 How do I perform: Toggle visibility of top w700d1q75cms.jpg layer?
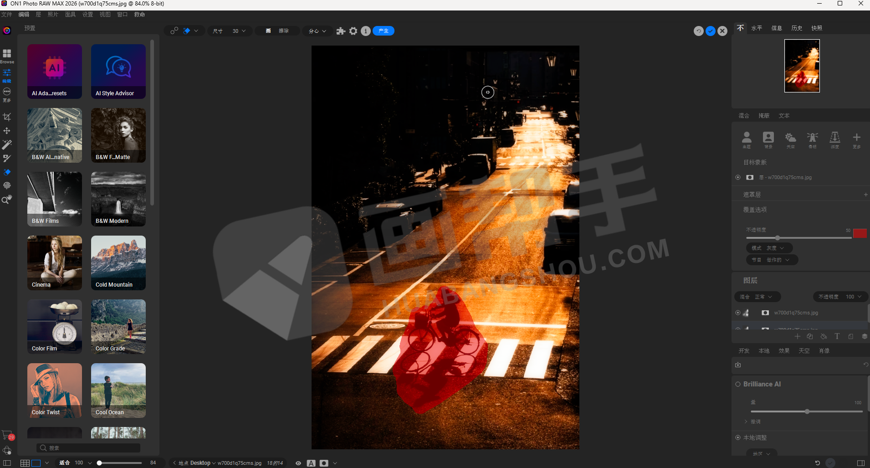click(738, 313)
